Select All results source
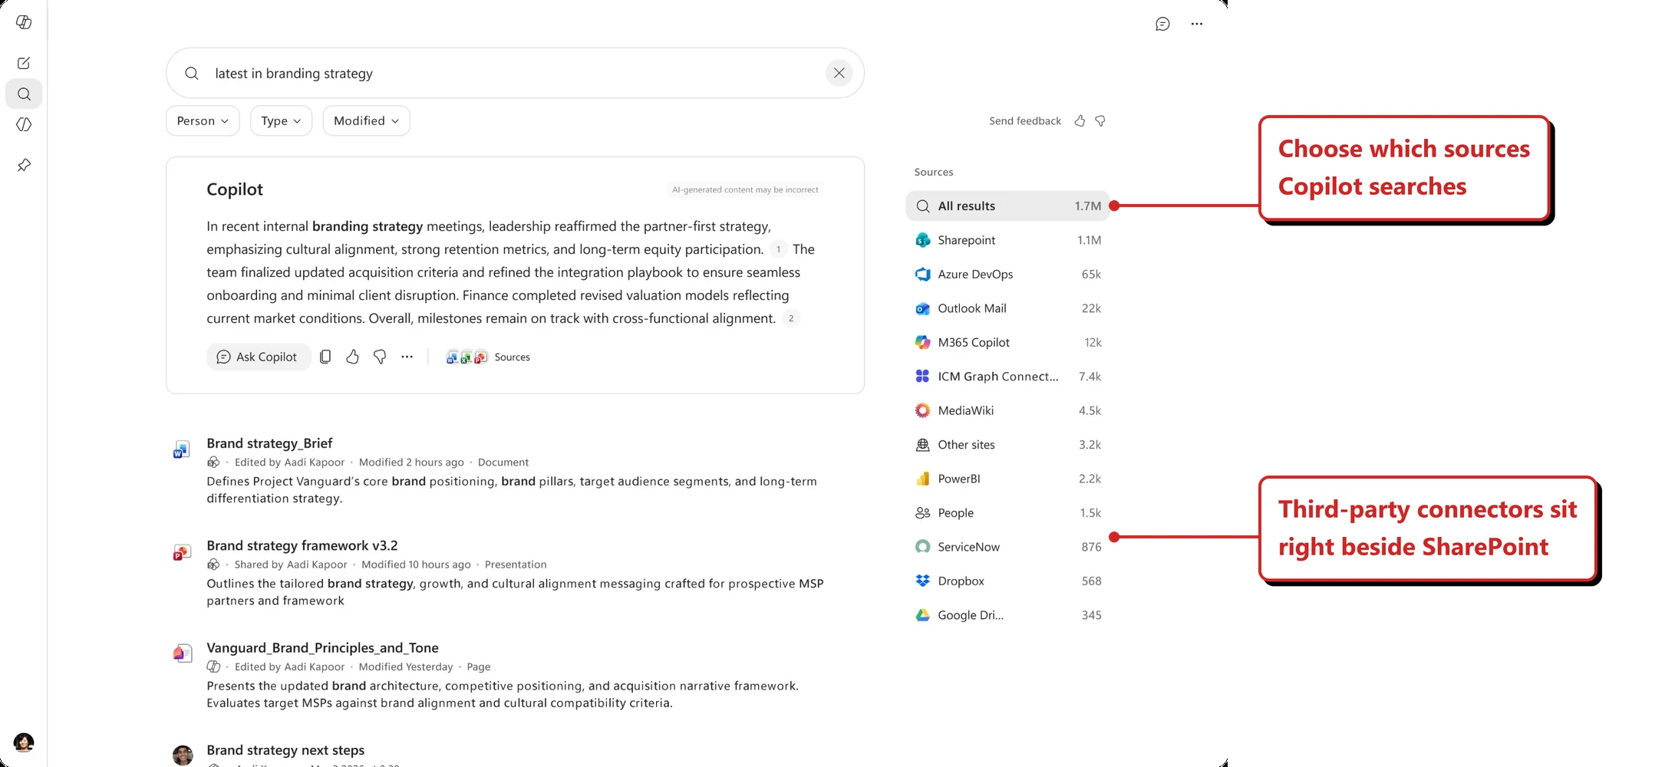 [1007, 206]
